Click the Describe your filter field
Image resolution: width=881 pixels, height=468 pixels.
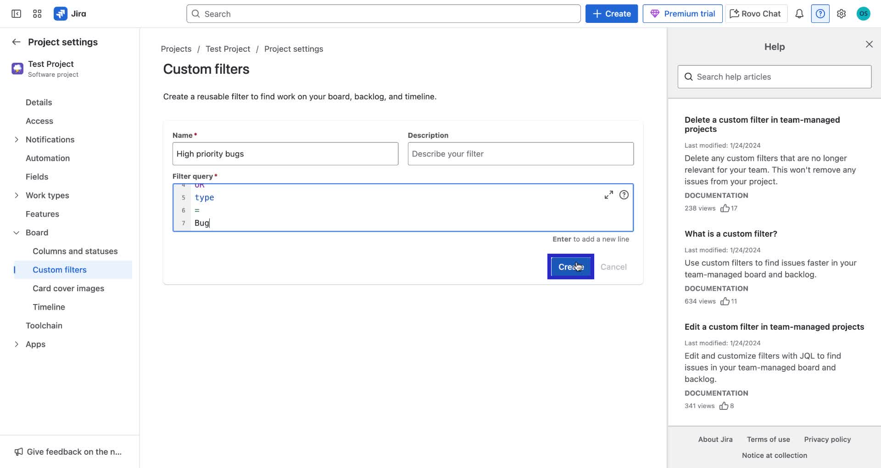(520, 153)
